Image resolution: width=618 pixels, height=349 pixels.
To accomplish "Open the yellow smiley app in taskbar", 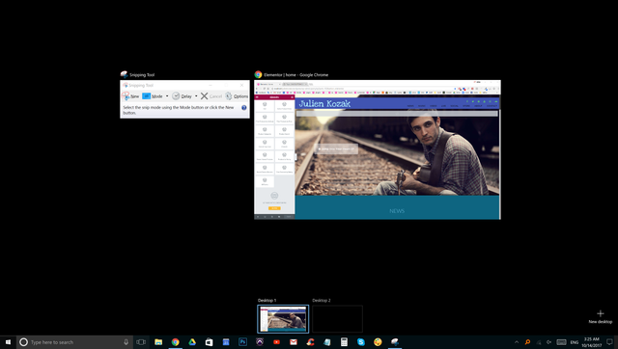I will [x=378, y=342].
